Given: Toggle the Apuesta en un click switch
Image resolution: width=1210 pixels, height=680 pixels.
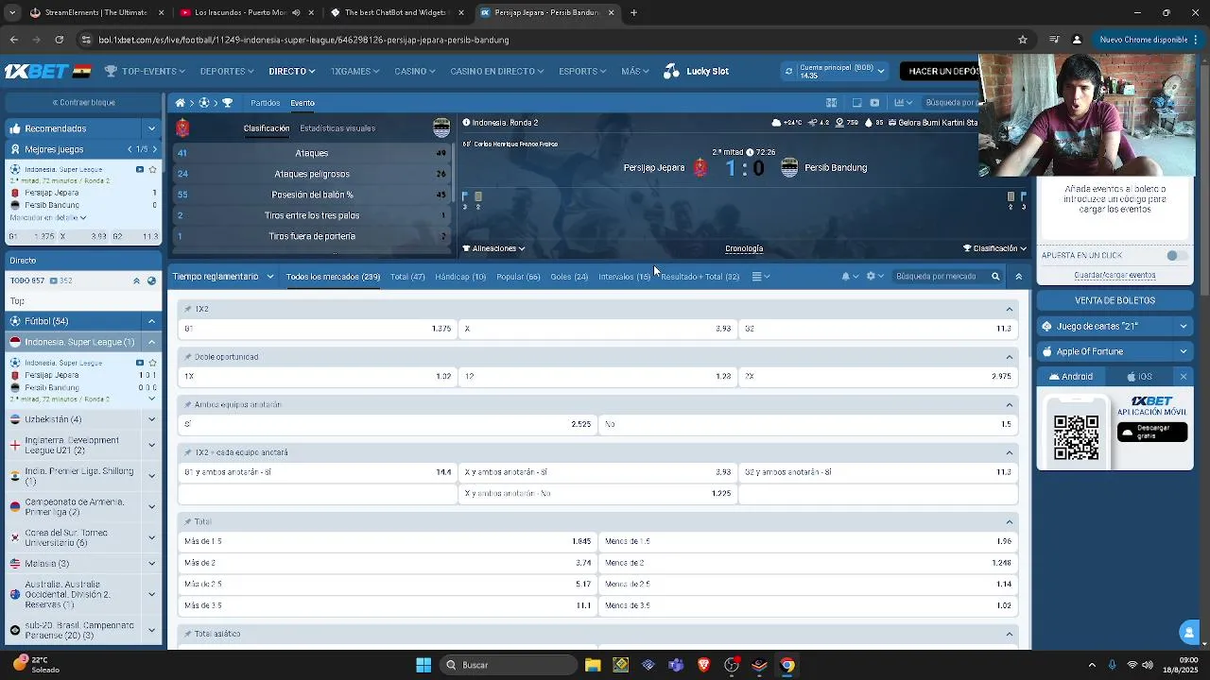Looking at the screenshot, I should pos(1177,256).
